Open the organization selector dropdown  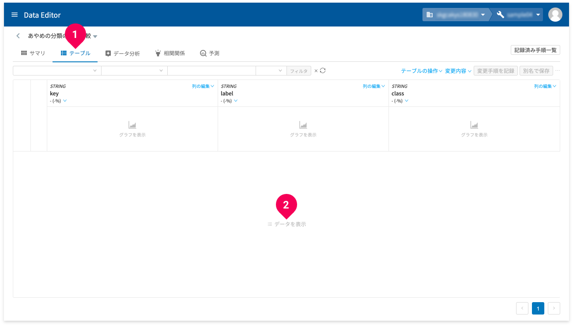coord(456,15)
